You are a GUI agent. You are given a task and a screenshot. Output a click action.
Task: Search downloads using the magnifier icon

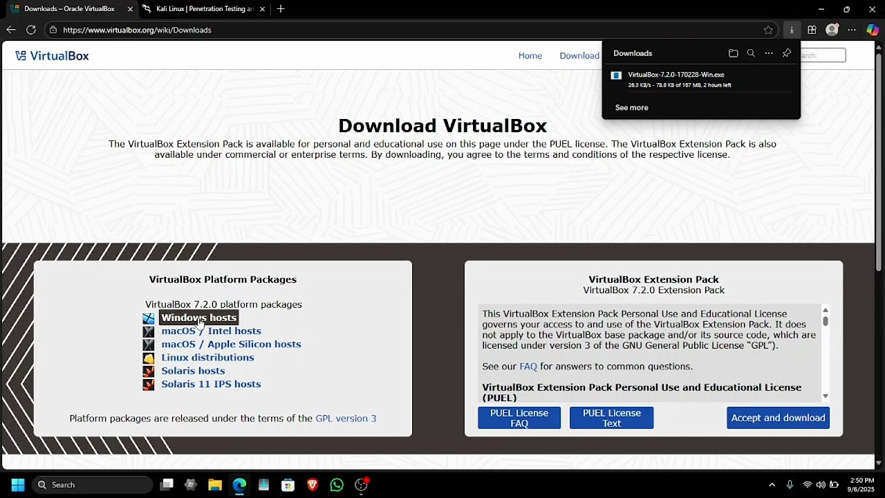(x=751, y=53)
